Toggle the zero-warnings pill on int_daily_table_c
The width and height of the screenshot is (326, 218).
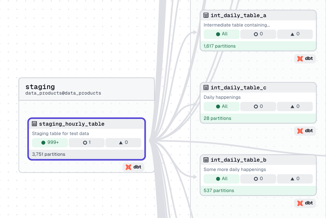tap(258, 106)
